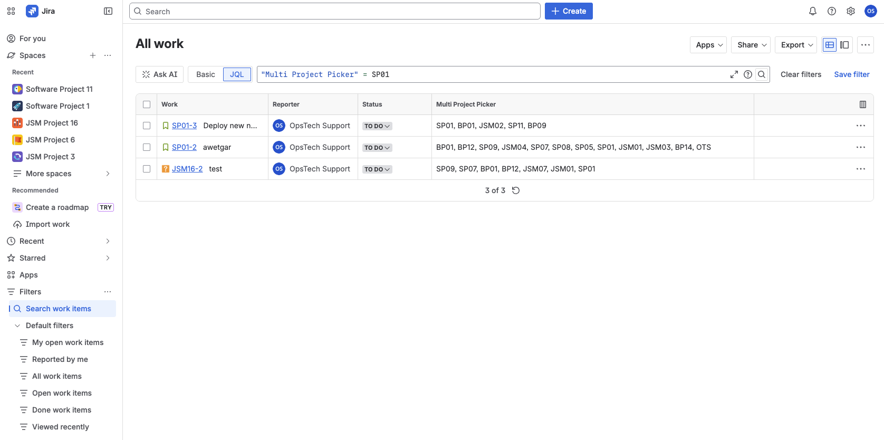Screen dimensions: 884x440
Task: Change status of JSM16-2 from To Do
Action: click(x=377, y=169)
